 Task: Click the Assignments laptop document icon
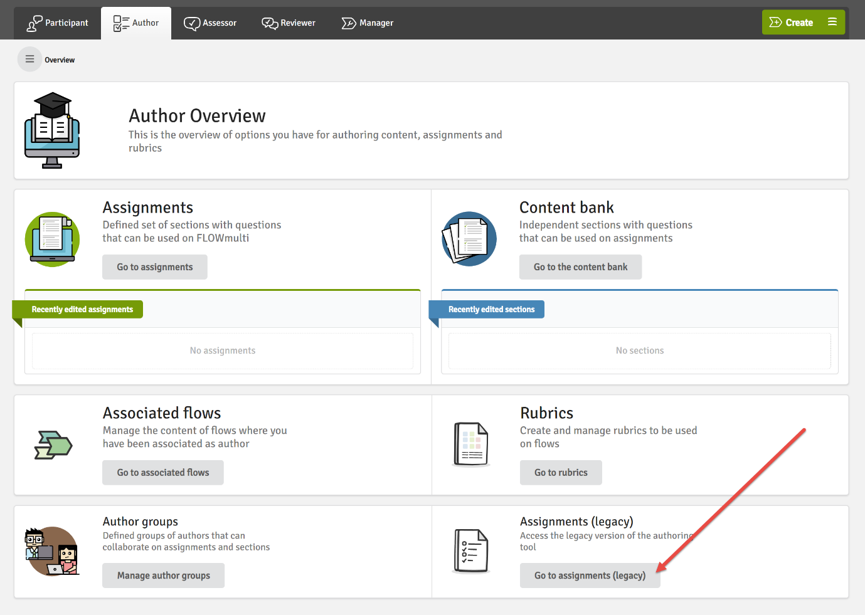(53, 239)
